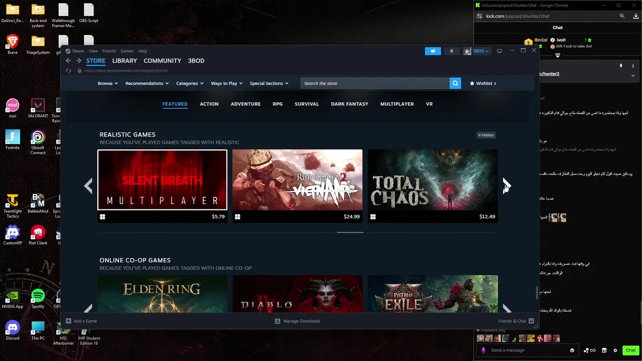Image resolution: width=642 pixels, height=361 pixels.
Task: Open Elden Ring game card
Action: coord(162,294)
